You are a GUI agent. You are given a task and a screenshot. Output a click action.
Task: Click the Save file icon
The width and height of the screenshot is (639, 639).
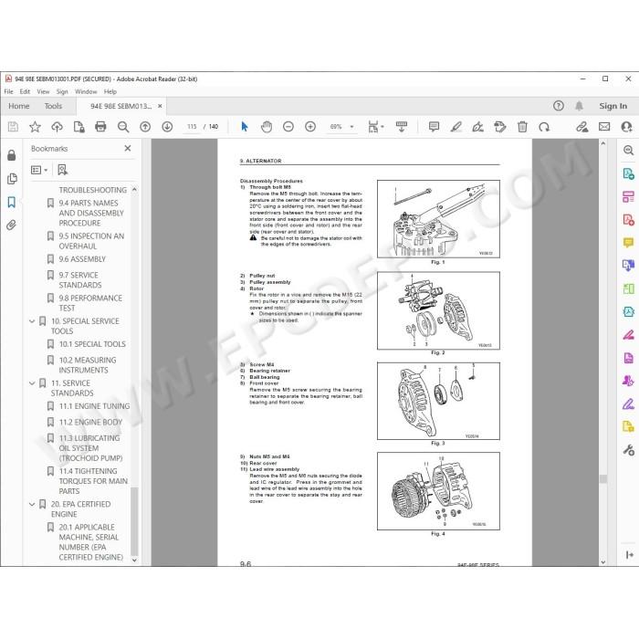point(13,127)
